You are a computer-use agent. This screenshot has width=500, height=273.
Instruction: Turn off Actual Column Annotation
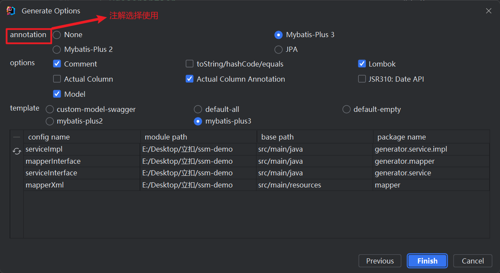(x=189, y=79)
